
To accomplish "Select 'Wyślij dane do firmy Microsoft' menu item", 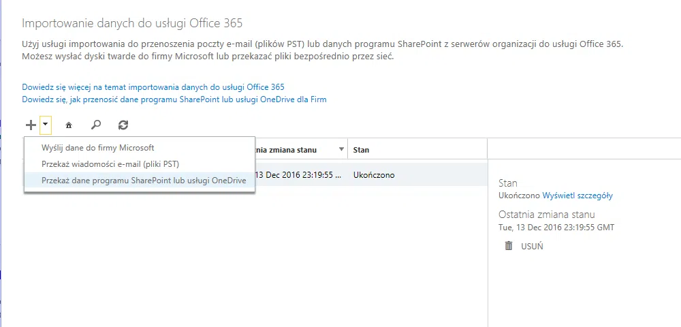I will pos(97,147).
